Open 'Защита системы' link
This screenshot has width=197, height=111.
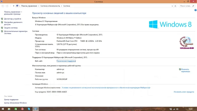(x=11, y=28)
